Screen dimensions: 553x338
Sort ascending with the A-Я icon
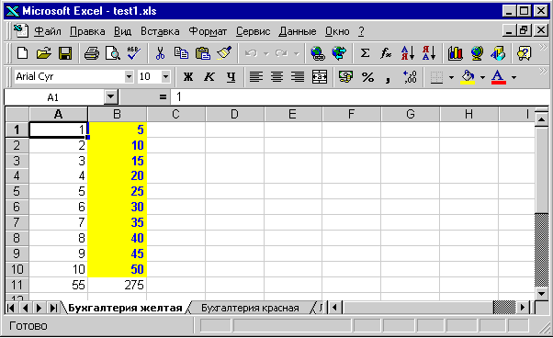click(x=408, y=53)
